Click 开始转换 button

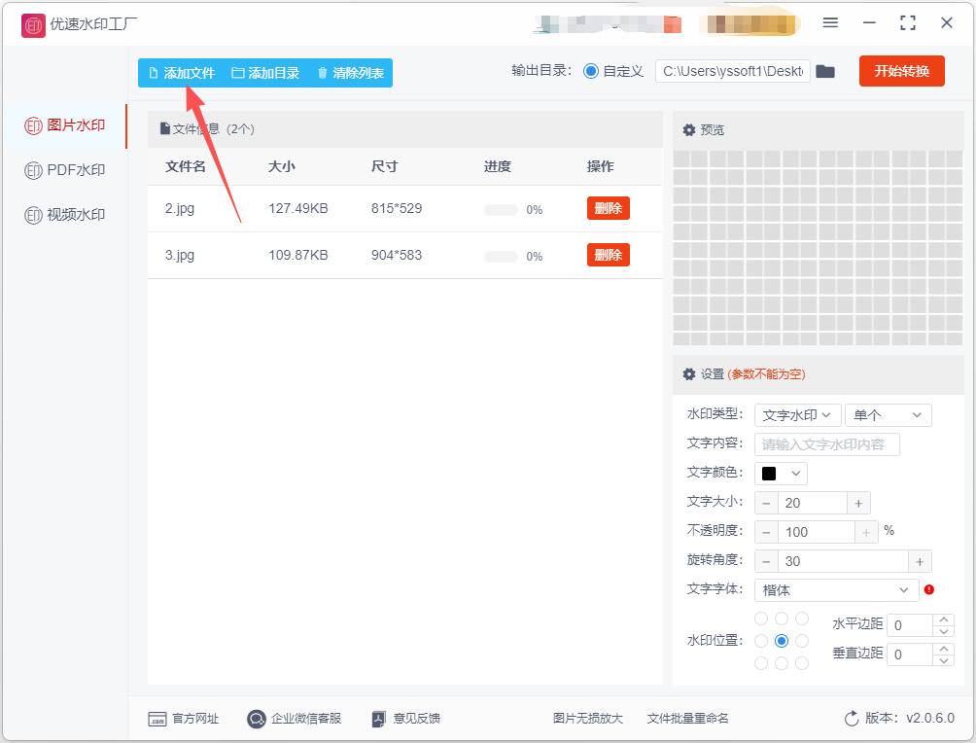tap(902, 71)
